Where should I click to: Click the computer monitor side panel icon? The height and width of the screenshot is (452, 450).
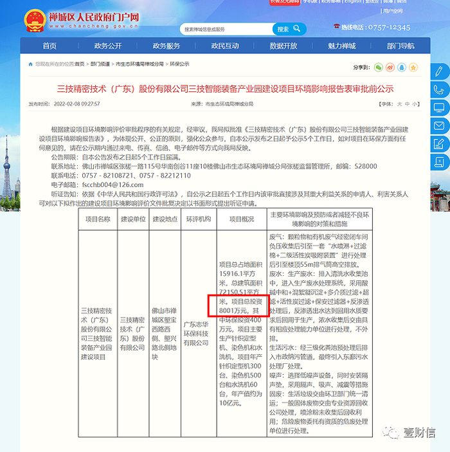(439, 108)
